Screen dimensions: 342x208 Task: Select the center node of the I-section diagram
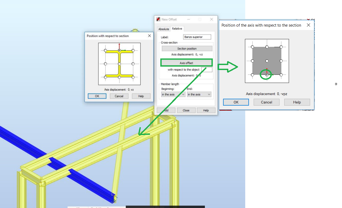coord(119,64)
